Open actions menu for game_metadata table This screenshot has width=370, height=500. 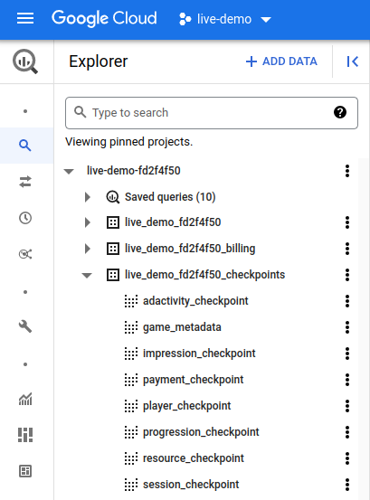347,327
